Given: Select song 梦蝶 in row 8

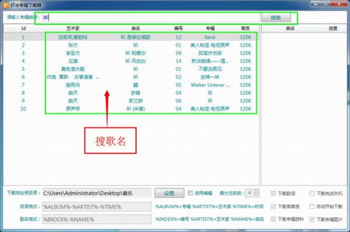Looking at the screenshot, I should (x=135, y=93).
